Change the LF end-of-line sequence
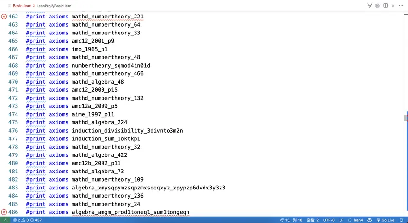 point(341,220)
